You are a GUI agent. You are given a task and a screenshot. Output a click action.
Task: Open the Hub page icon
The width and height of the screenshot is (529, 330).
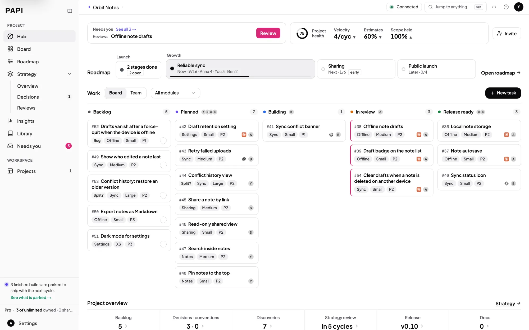pos(10,36)
